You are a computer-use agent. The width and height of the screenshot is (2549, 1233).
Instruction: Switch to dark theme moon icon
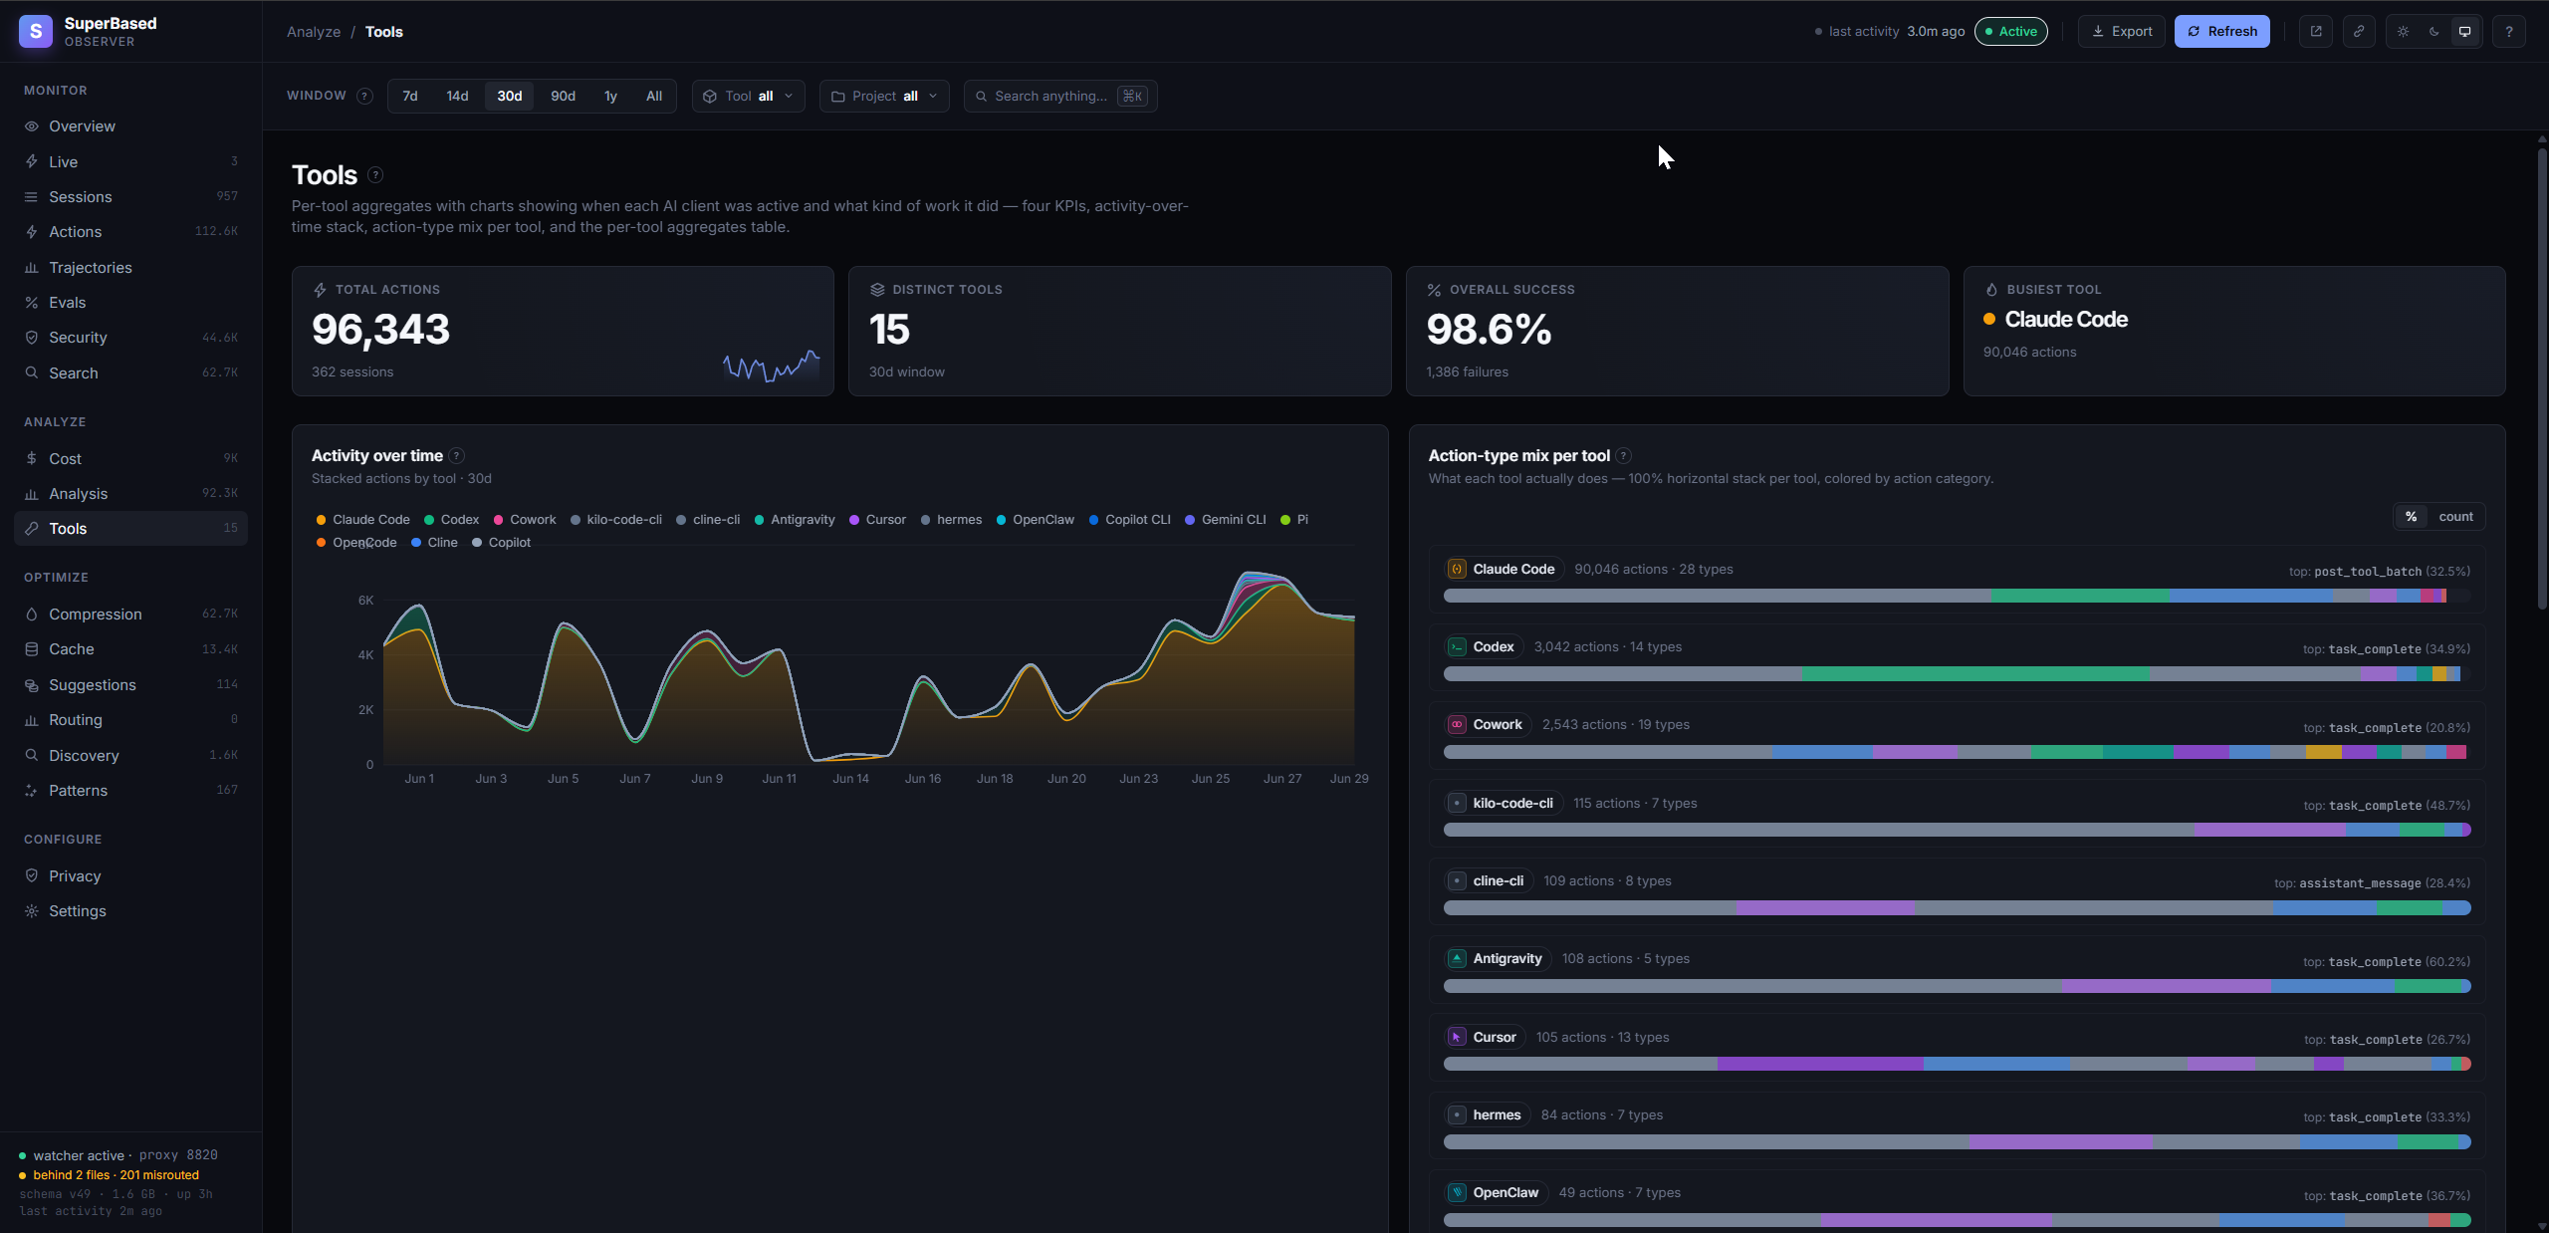pos(2434,31)
